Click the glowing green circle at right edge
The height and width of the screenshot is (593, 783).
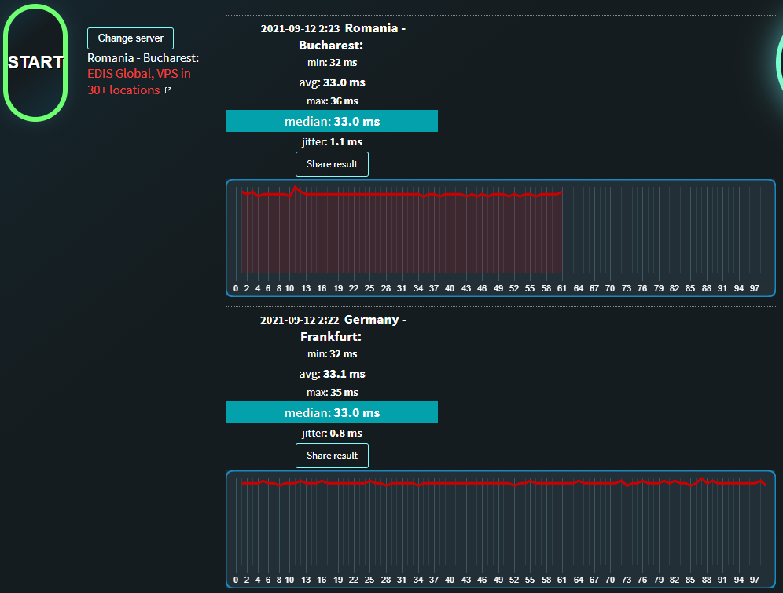point(779,62)
